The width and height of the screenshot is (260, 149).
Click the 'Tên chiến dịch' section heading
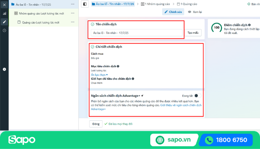pyautogui.click(x=106, y=24)
